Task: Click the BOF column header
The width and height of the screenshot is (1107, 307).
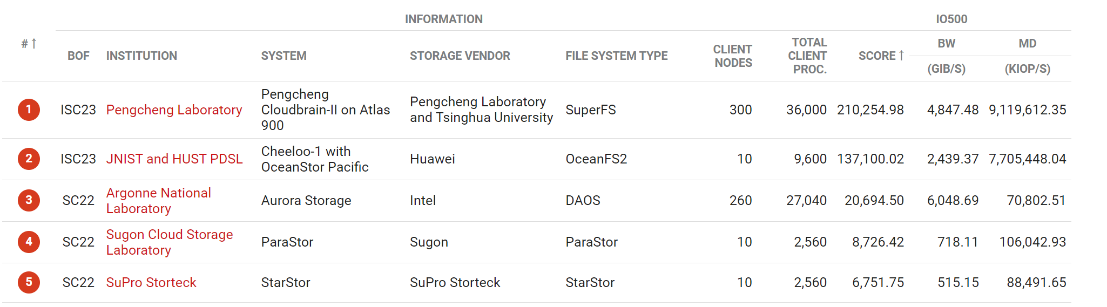Action: [78, 56]
